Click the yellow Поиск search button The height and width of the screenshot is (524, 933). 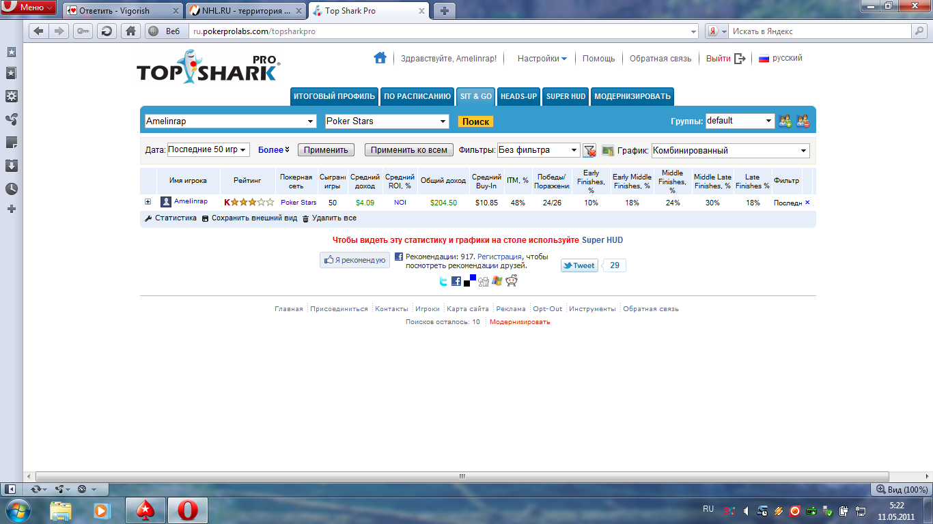coord(475,121)
